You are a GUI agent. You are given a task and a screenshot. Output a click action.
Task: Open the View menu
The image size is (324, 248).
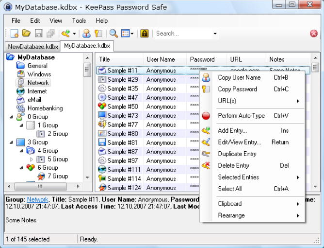point(56,21)
